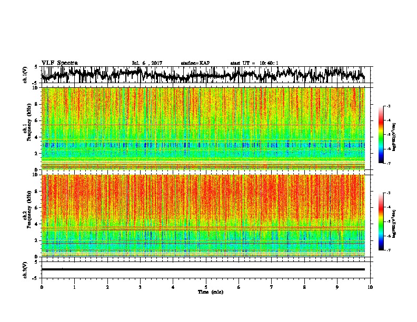Click inside the ch.2 spectrogram panel

click(203, 216)
